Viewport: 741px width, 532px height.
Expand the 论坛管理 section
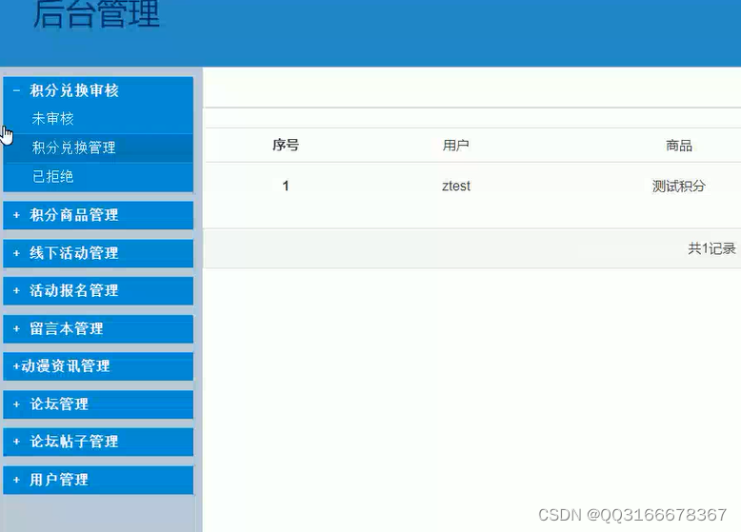(98, 404)
